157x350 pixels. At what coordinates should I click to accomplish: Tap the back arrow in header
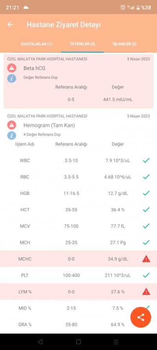click(x=11, y=24)
